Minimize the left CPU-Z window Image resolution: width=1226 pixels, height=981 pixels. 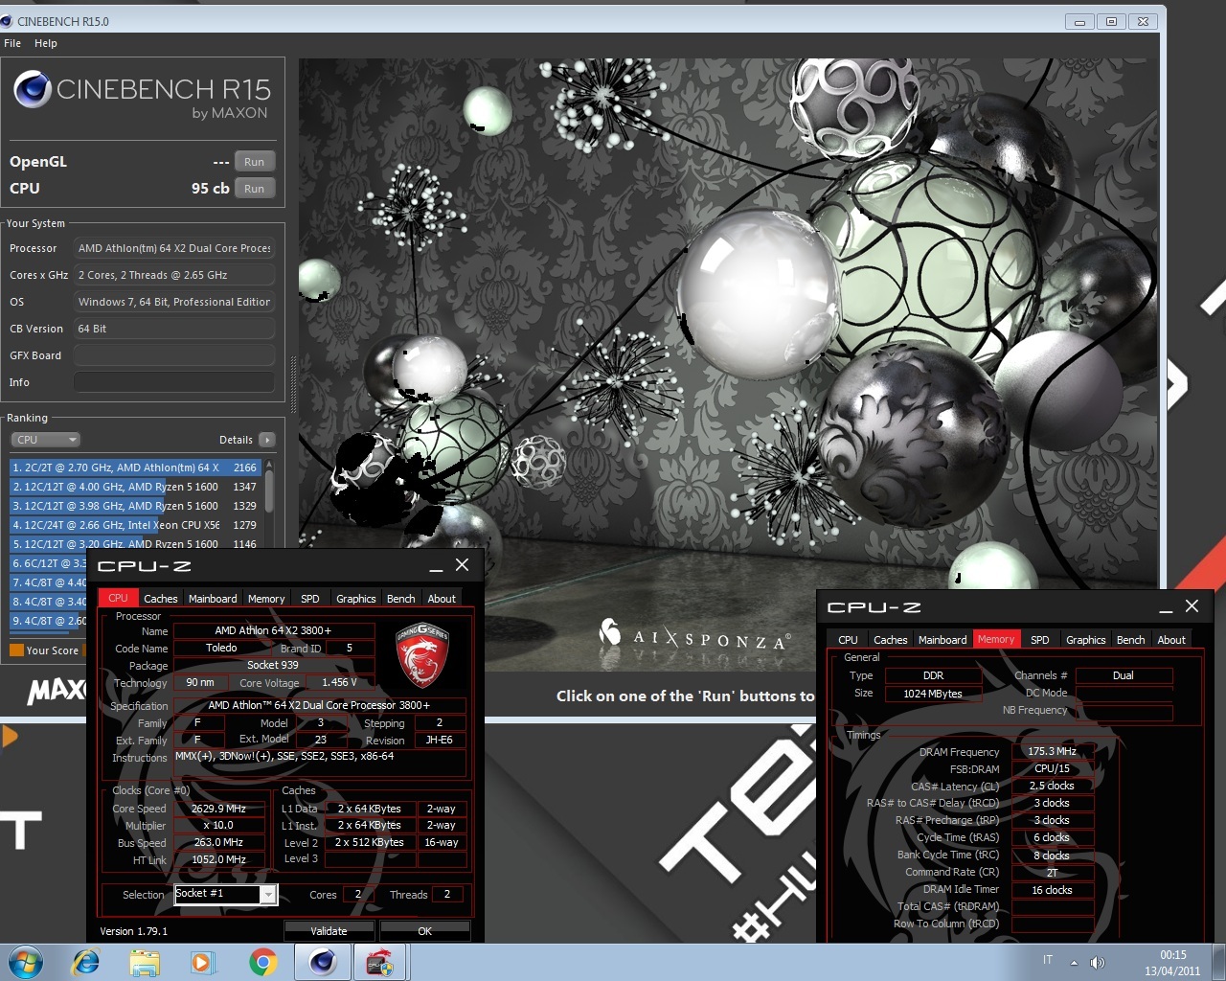click(x=436, y=565)
